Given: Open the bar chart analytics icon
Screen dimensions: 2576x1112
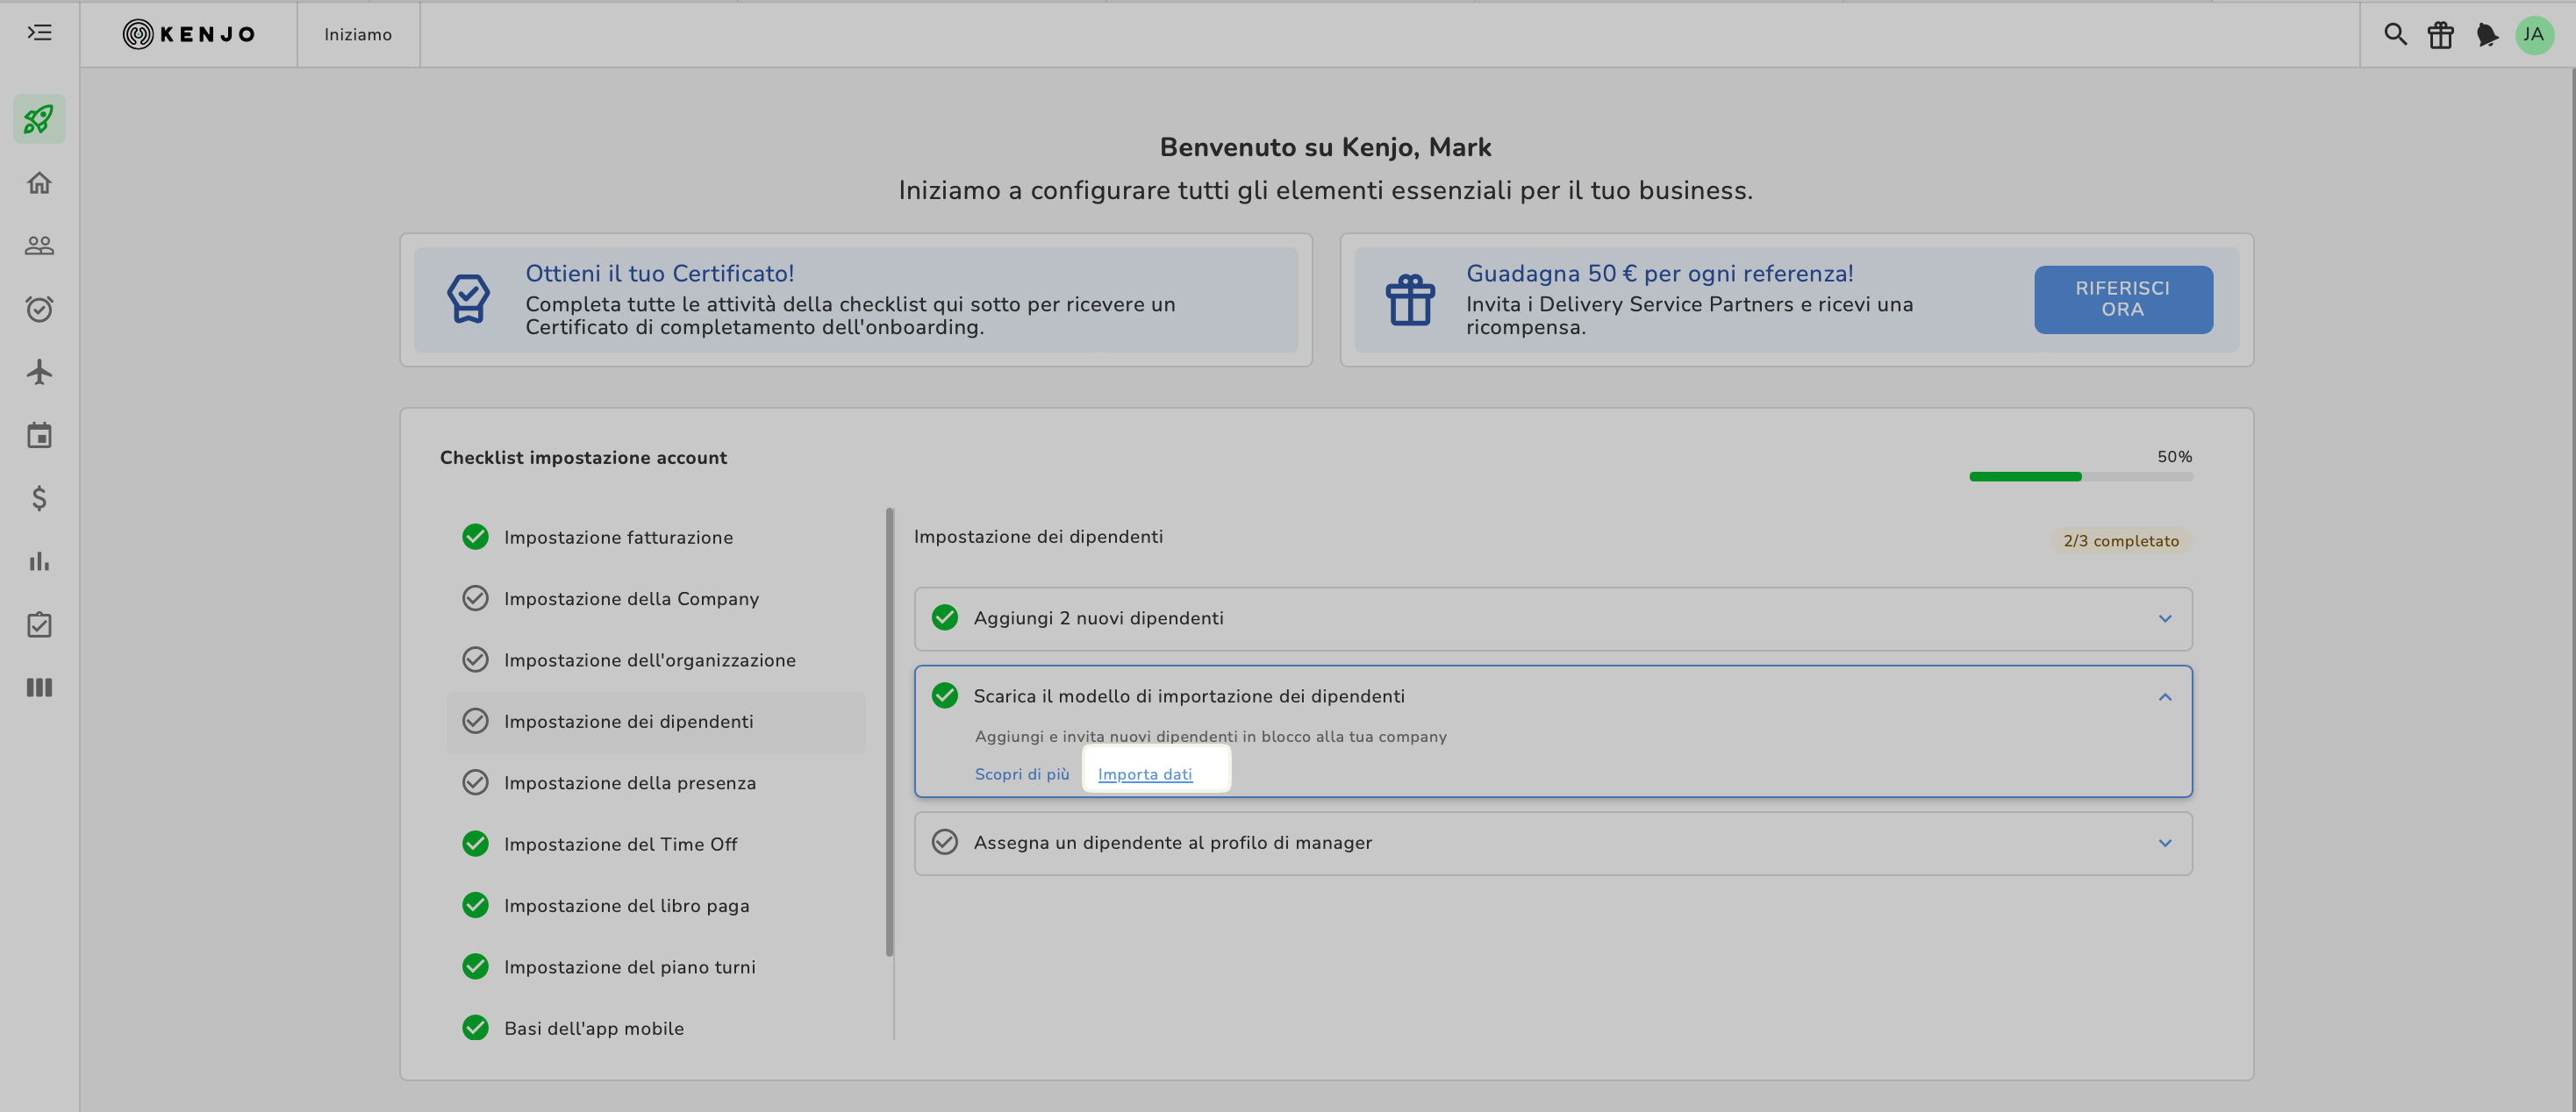Looking at the screenshot, I should [39, 560].
